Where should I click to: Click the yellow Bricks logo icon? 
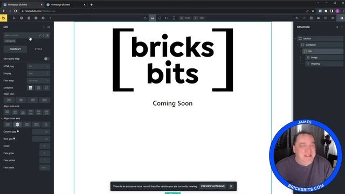[x=4, y=18]
